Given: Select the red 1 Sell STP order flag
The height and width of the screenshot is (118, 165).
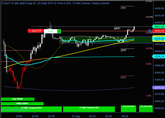Looking at the screenshot, I should coord(36,31).
